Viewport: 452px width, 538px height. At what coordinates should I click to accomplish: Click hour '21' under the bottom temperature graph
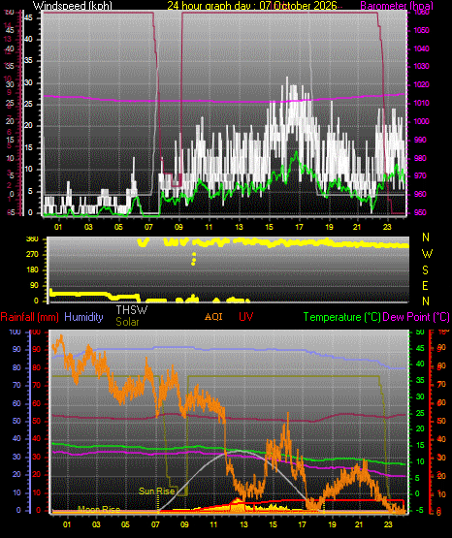point(359,524)
